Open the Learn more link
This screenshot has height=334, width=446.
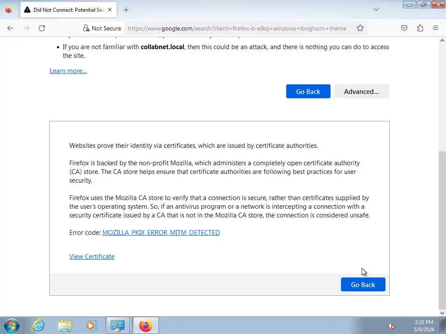(x=68, y=71)
